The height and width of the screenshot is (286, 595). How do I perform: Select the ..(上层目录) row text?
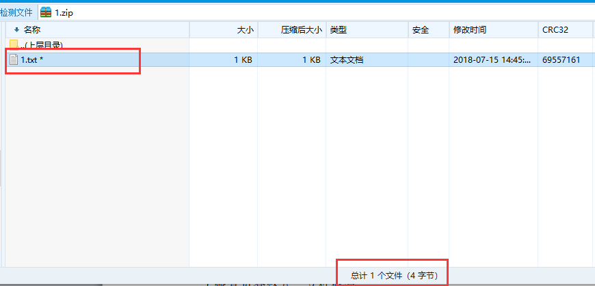click(41, 45)
